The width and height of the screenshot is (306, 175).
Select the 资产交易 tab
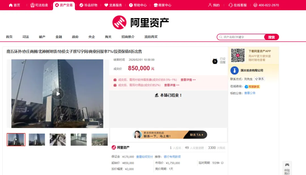64,5
